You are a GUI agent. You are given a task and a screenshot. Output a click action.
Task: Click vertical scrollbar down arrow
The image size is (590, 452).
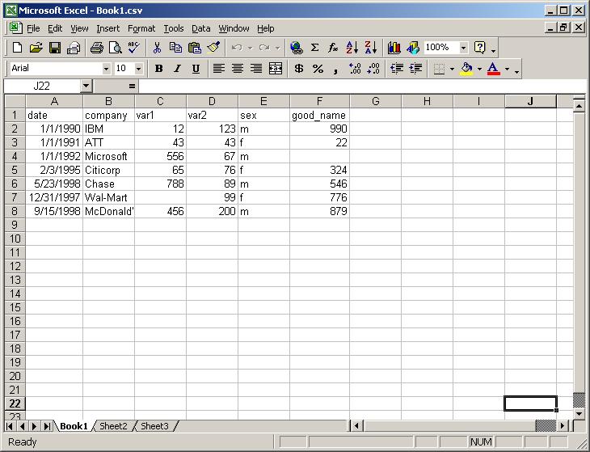pos(579,414)
